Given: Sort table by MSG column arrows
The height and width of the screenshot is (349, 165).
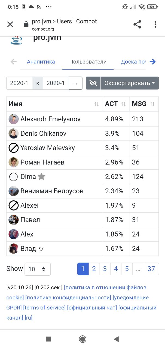Looking at the screenshot, I should point(152,104).
